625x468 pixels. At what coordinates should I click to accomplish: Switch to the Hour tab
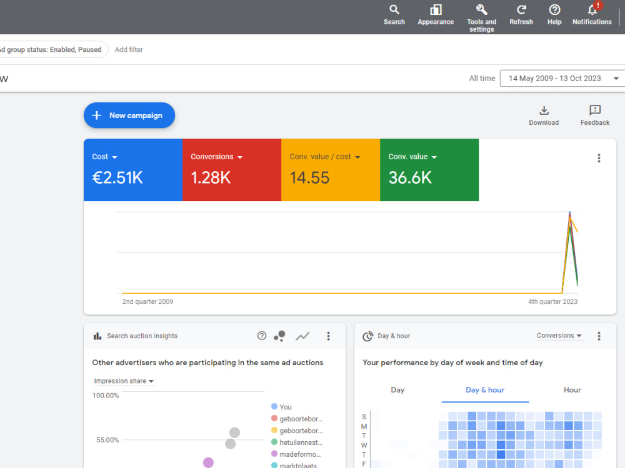point(571,389)
